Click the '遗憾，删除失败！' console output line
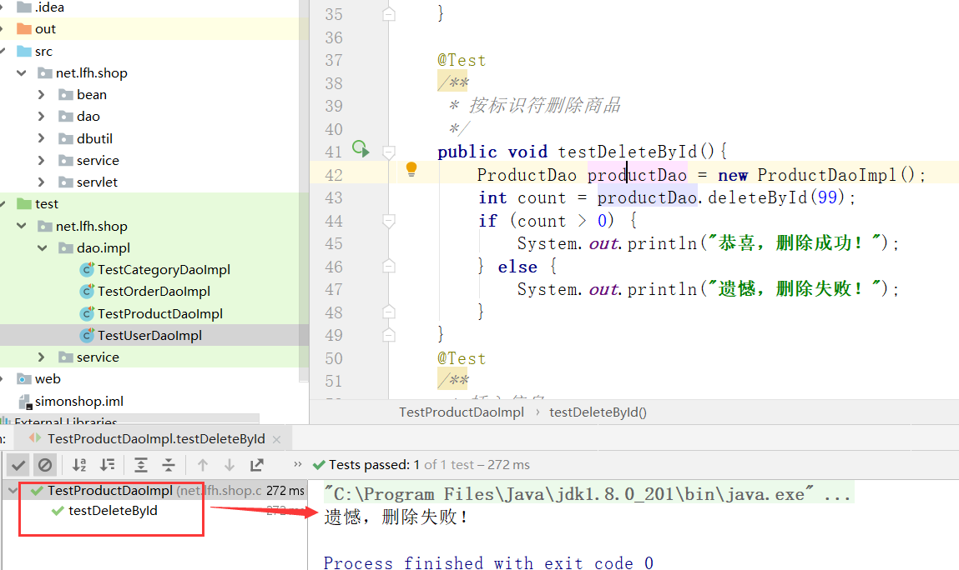The image size is (959, 570). pos(396,517)
